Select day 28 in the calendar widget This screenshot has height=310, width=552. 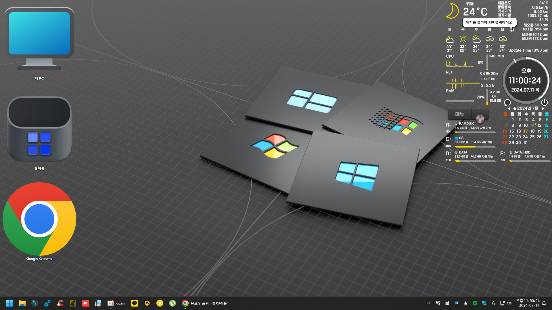pyautogui.click(x=505, y=143)
